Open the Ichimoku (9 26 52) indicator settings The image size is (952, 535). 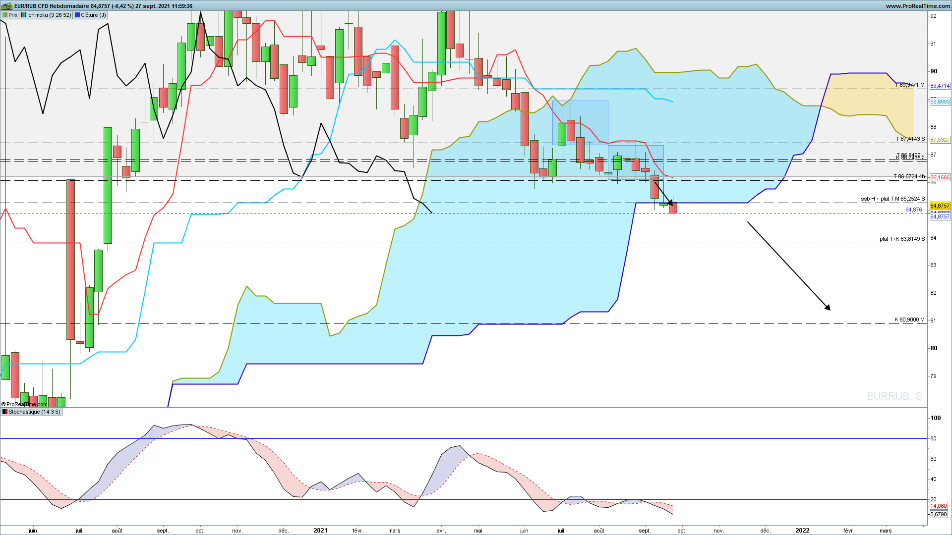point(49,15)
